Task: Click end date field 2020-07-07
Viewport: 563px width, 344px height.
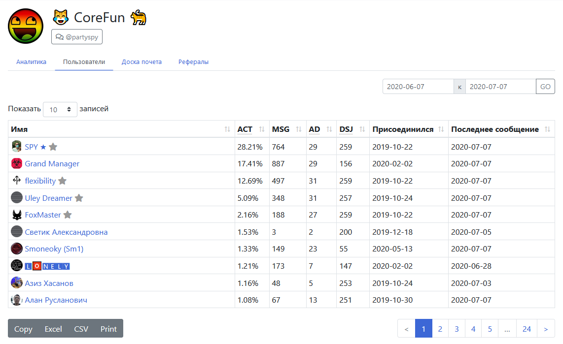Action: [x=501, y=86]
